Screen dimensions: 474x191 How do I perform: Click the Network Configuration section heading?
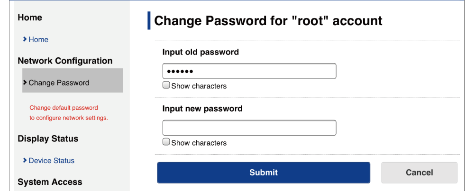65,61
